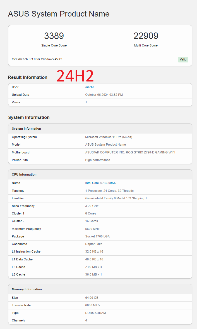Select Microsoft Windows 11 Pro (64-bit) value

(109, 137)
